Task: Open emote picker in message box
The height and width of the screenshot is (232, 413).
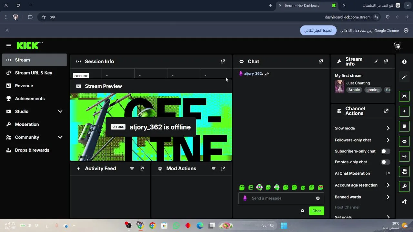Action: point(318,198)
